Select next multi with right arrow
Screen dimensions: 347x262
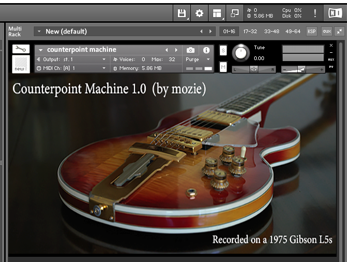[x=211, y=32]
